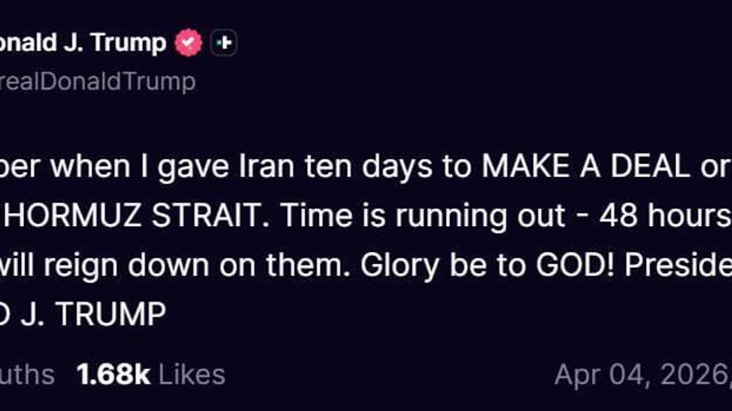Click the word 'Iran' in the post
The height and width of the screenshot is (411, 732).
[x=266, y=166]
